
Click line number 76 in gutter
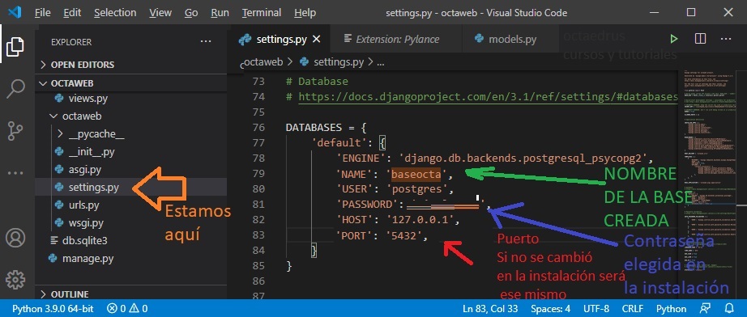(x=258, y=128)
